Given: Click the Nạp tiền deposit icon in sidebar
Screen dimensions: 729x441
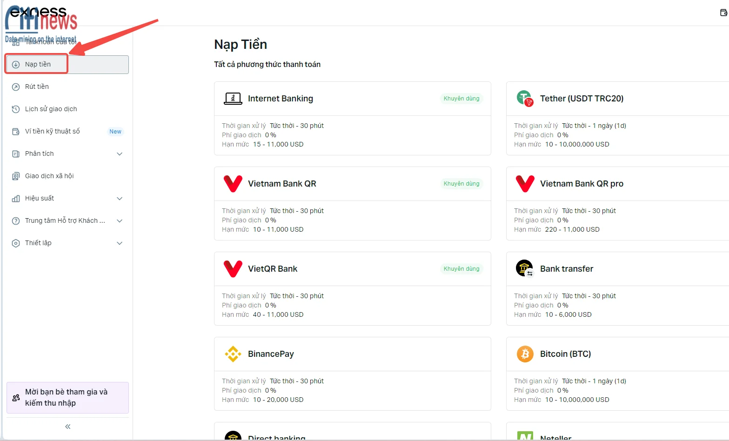Looking at the screenshot, I should (16, 65).
